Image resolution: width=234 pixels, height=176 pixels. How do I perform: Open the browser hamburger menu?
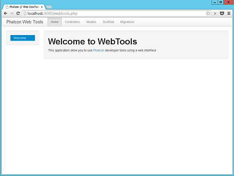[x=229, y=13]
